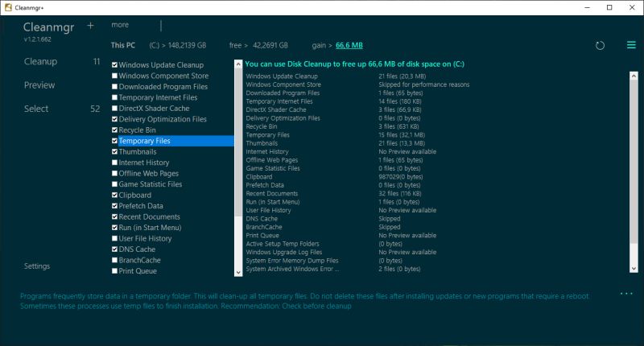Click the refresh icon at top right

pos(600,46)
